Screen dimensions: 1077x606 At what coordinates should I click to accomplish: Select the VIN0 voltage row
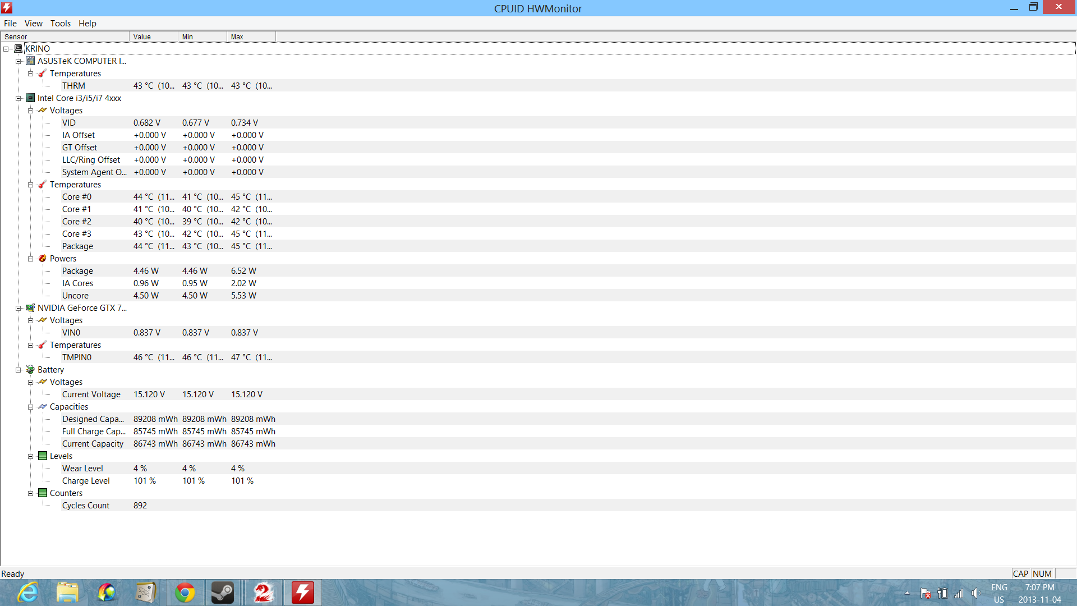coord(568,333)
